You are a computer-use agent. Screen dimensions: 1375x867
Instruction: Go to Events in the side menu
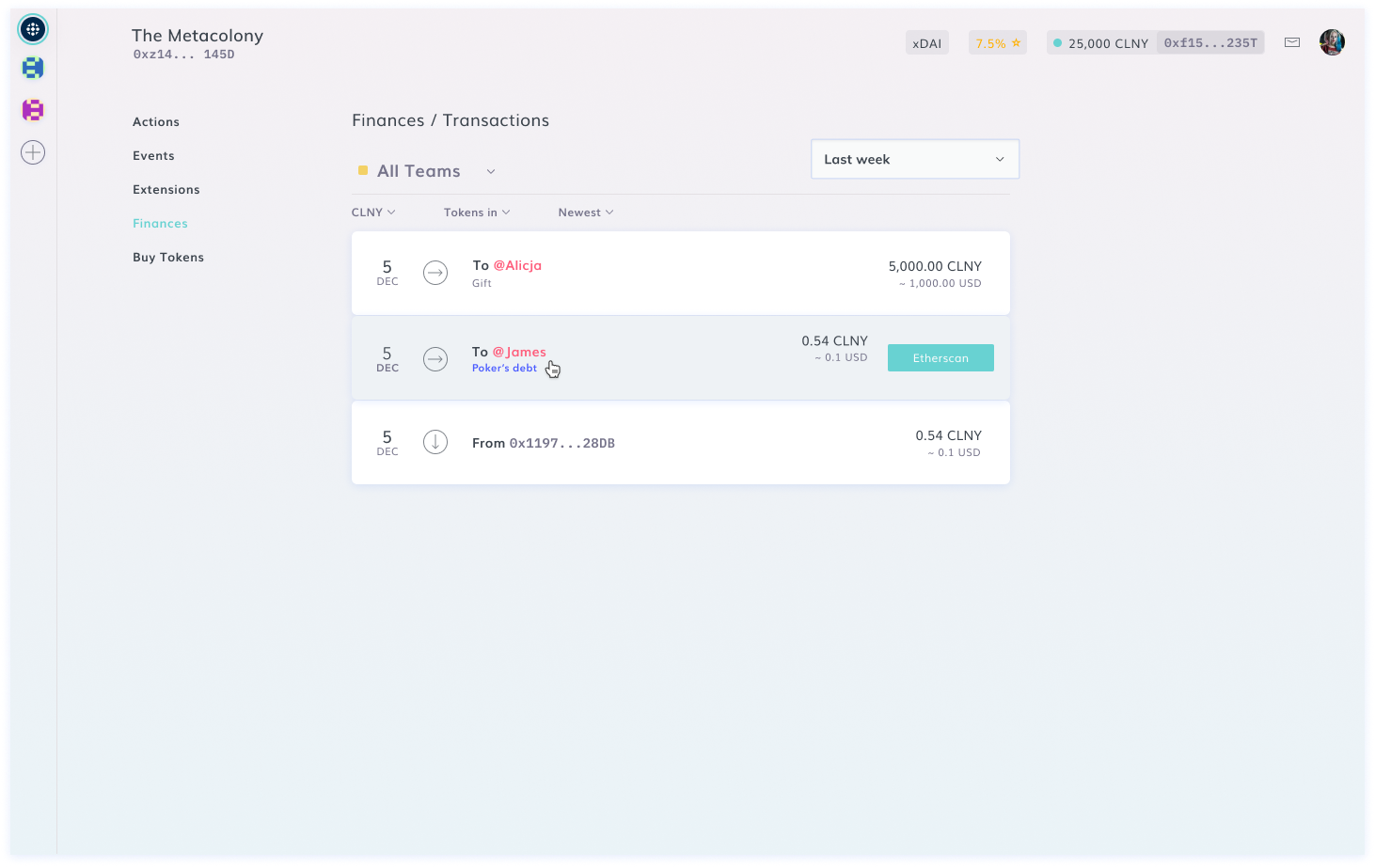(153, 156)
